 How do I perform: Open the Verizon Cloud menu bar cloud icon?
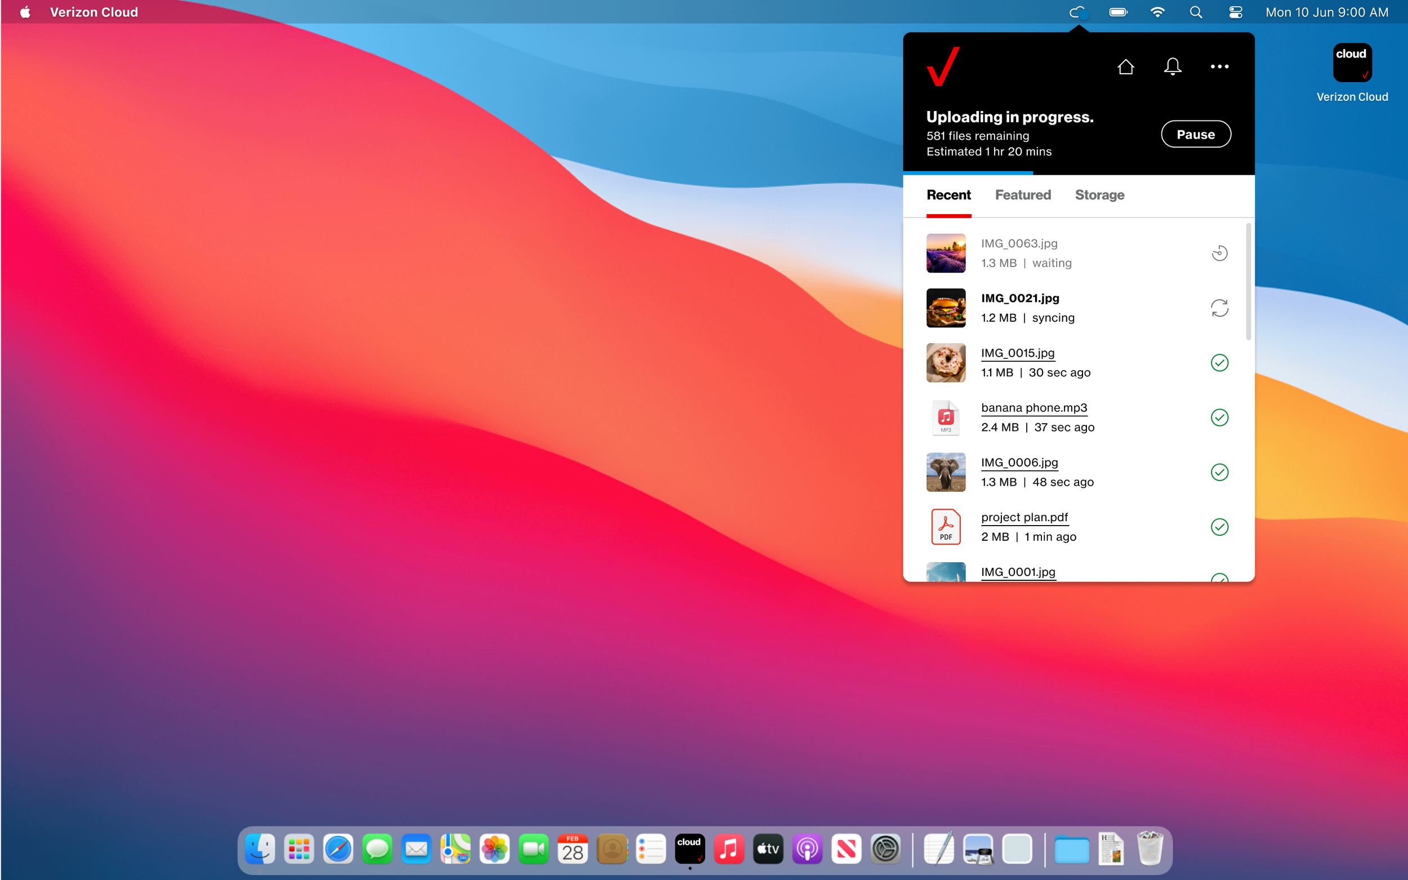[x=1079, y=12]
